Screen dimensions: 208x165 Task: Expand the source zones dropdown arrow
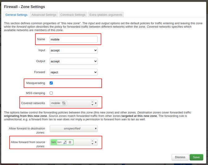point(96,142)
